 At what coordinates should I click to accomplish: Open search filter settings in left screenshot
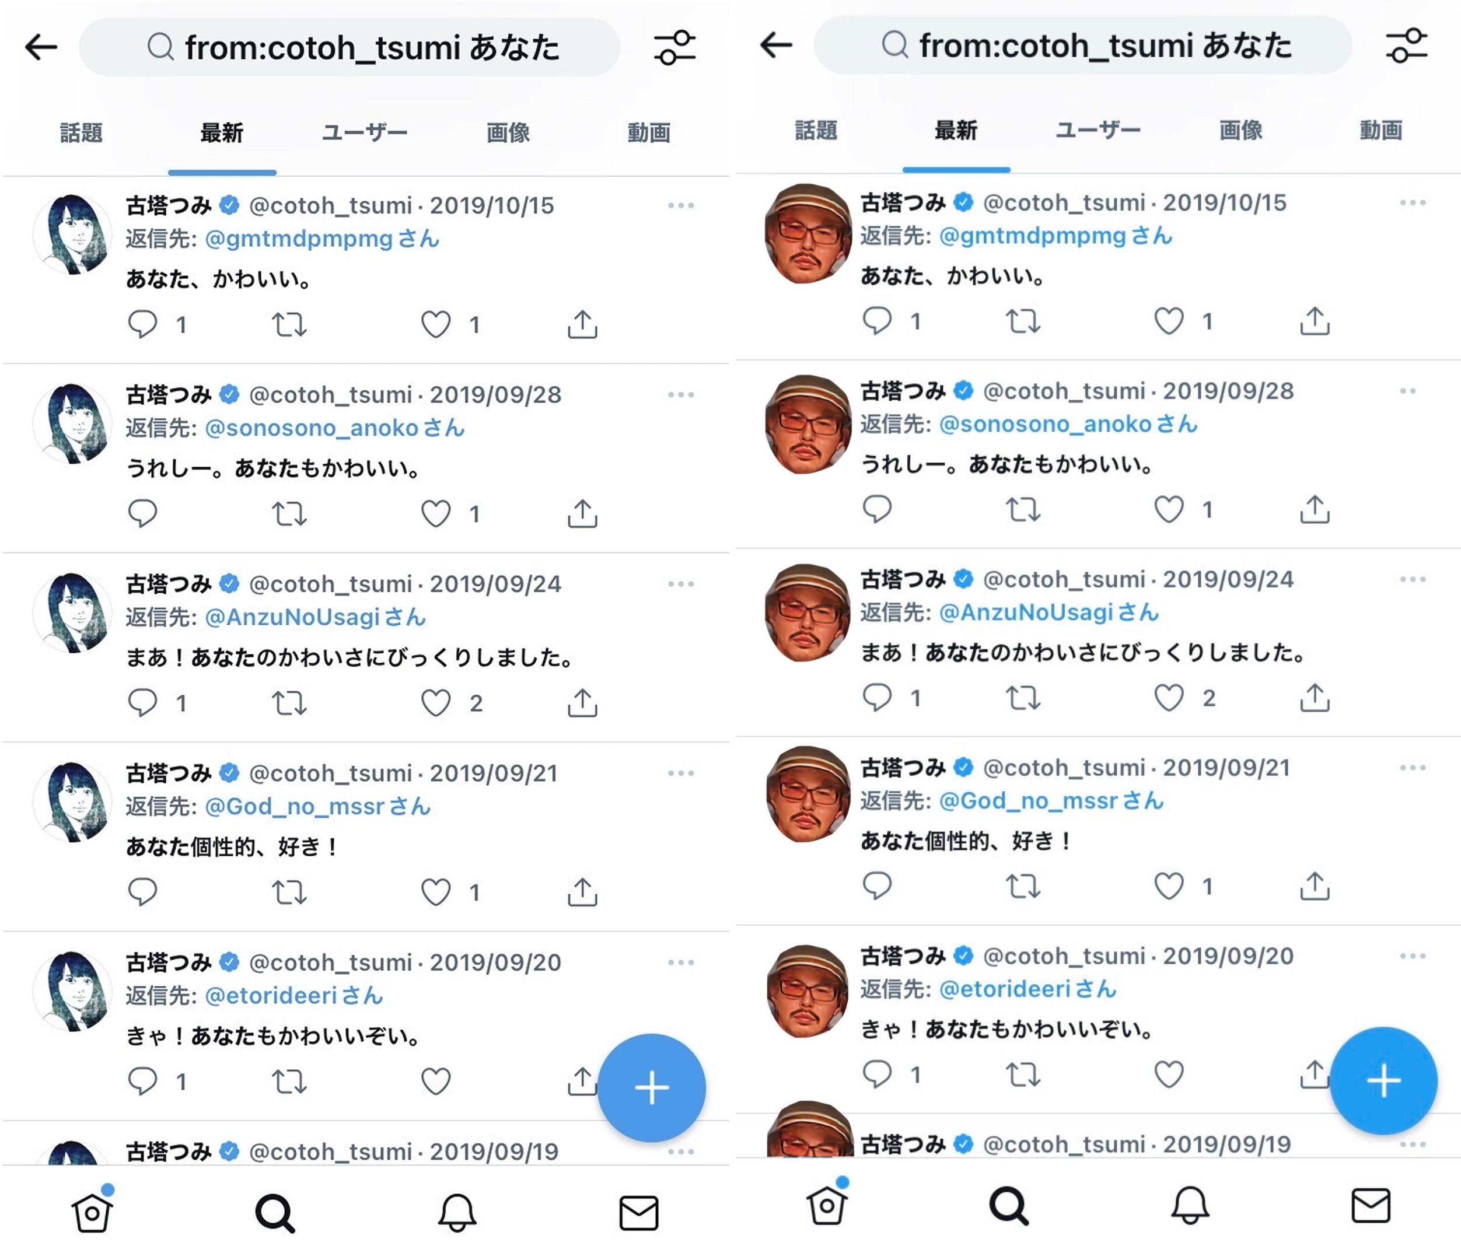pyautogui.click(x=674, y=47)
